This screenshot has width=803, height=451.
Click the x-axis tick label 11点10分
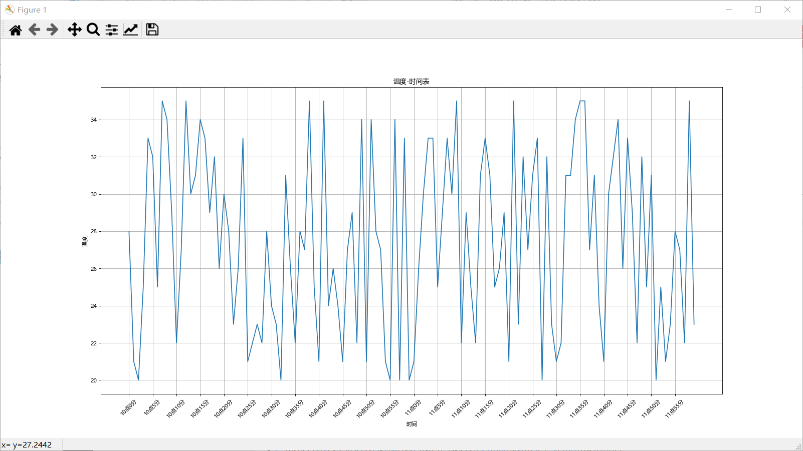pos(461,408)
